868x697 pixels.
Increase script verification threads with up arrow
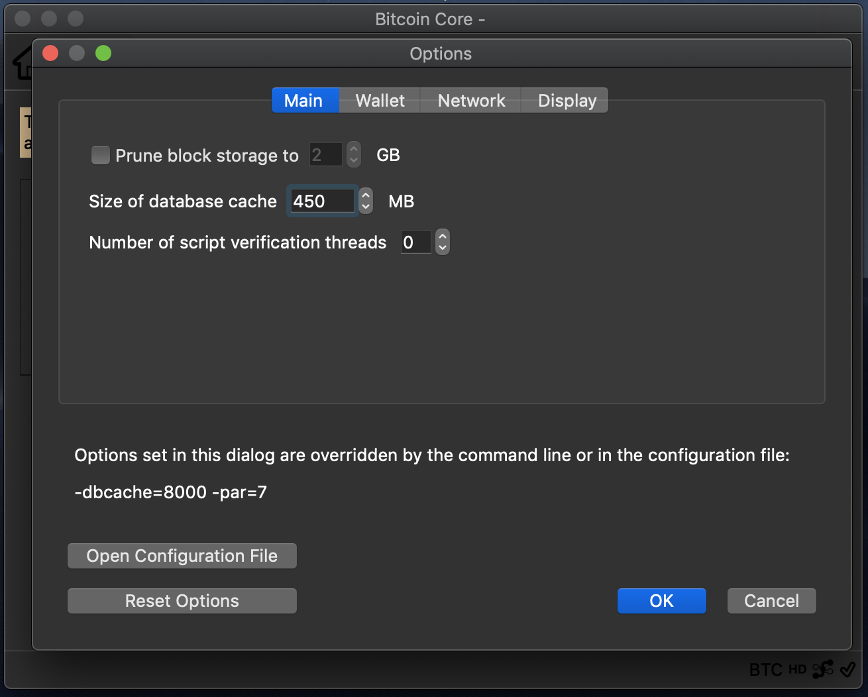(443, 236)
